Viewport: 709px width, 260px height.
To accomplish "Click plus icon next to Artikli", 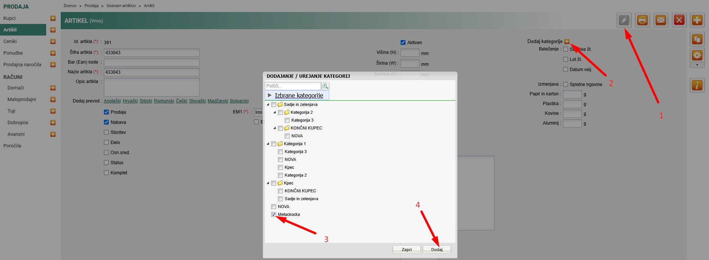I will click(x=53, y=30).
